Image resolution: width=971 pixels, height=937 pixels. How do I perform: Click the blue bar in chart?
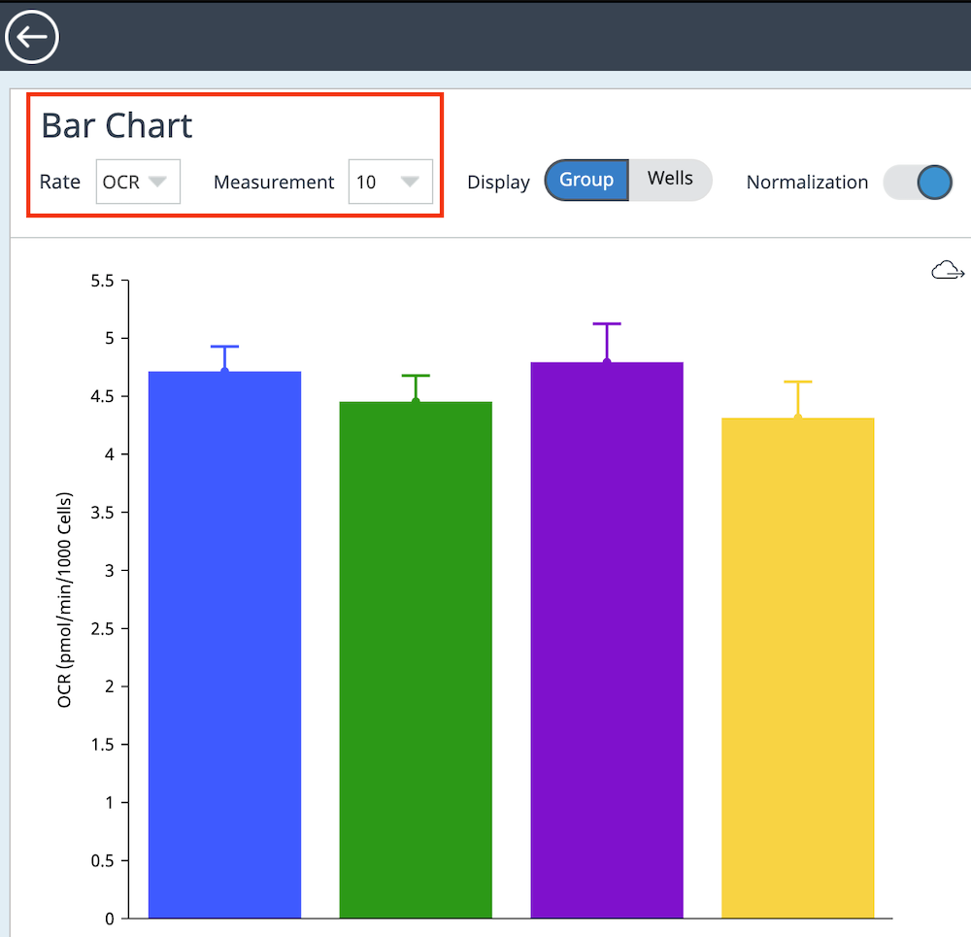[224, 645]
